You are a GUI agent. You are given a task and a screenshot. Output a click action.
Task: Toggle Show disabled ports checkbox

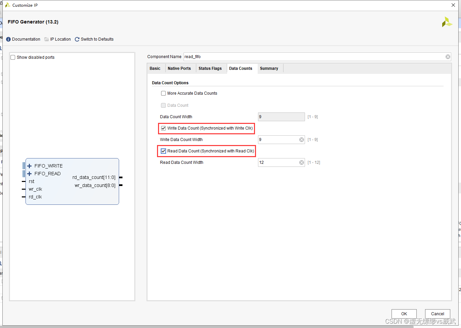pos(13,57)
